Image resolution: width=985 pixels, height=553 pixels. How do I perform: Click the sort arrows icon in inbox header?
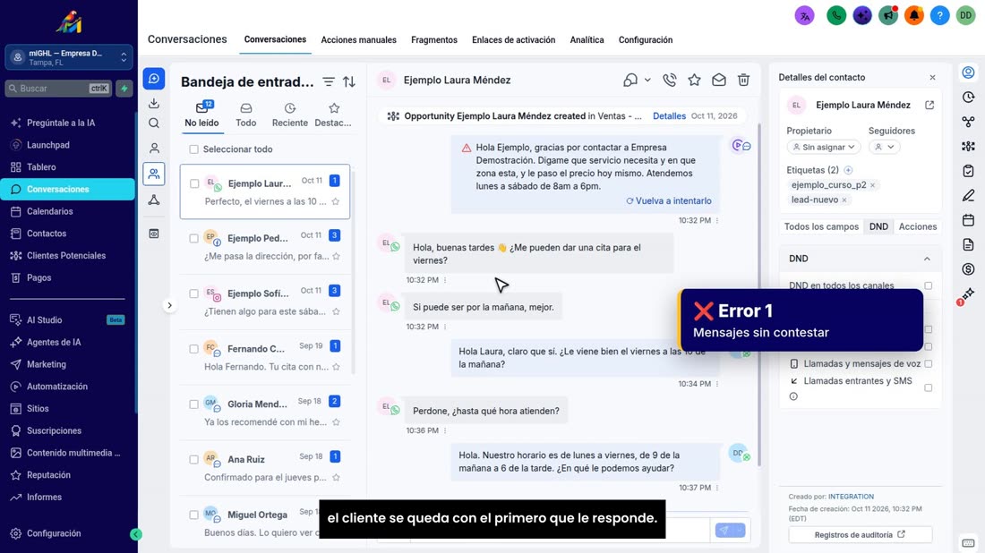(x=349, y=81)
